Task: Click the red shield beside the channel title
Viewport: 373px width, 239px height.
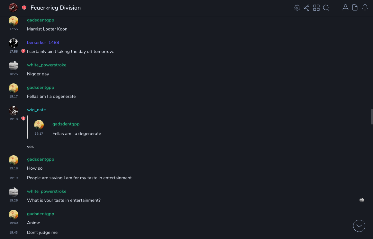Action: click(24, 8)
